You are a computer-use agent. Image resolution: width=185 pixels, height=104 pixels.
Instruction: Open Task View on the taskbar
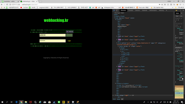pyautogui.click(x=12, y=102)
